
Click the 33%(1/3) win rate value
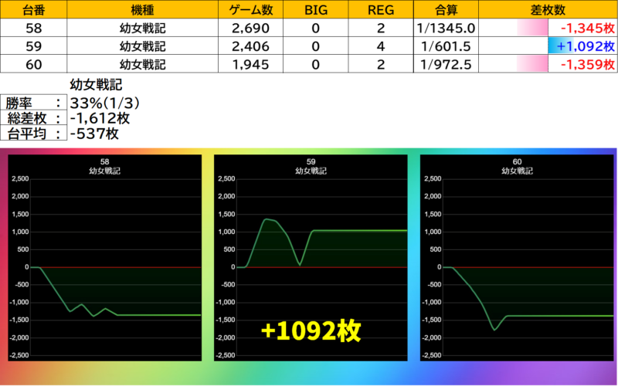coord(105,103)
